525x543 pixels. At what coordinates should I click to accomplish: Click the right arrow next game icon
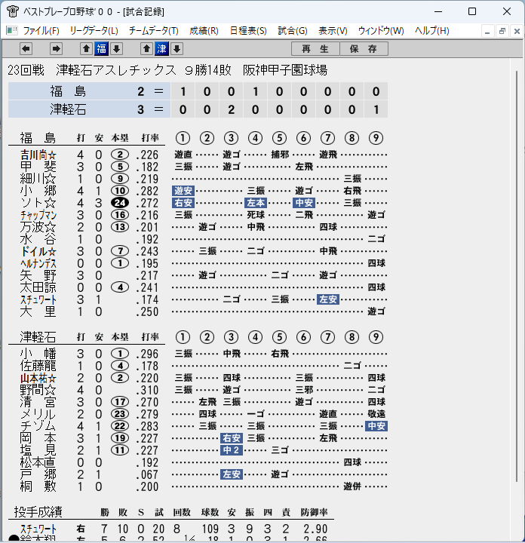coord(56,49)
